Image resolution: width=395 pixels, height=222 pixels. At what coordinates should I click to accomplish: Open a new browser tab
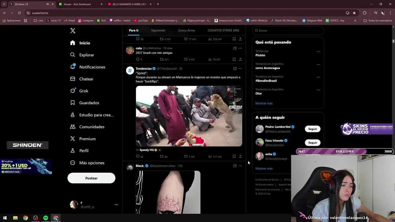point(158,4)
